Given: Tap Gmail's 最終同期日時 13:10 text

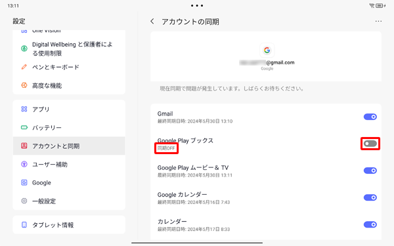Looking at the screenshot, I should click(195, 121).
